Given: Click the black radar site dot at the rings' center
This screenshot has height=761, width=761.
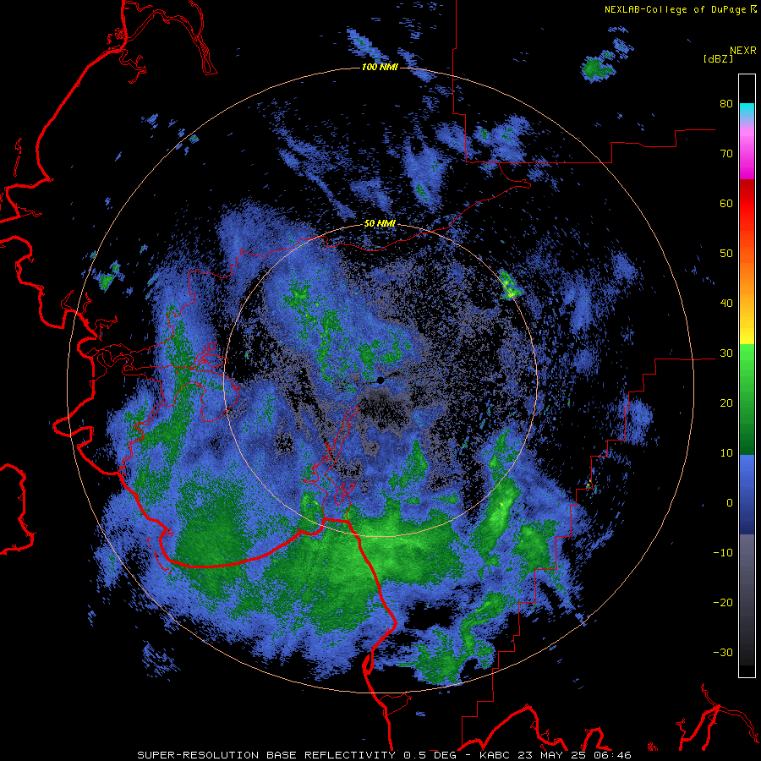Looking at the screenshot, I should click(x=380, y=380).
